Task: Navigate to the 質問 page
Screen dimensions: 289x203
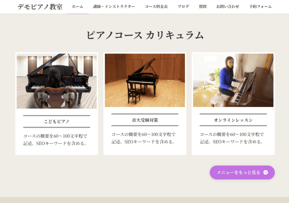Action: click(x=202, y=7)
